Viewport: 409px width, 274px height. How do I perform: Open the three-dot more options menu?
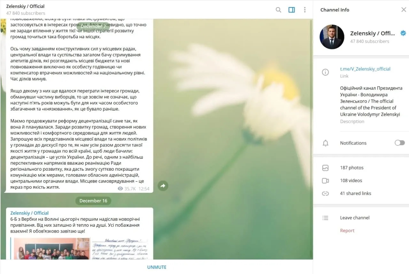click(x=305, y=10)
